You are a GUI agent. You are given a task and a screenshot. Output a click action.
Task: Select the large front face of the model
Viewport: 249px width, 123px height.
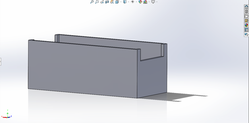(83, 70)
